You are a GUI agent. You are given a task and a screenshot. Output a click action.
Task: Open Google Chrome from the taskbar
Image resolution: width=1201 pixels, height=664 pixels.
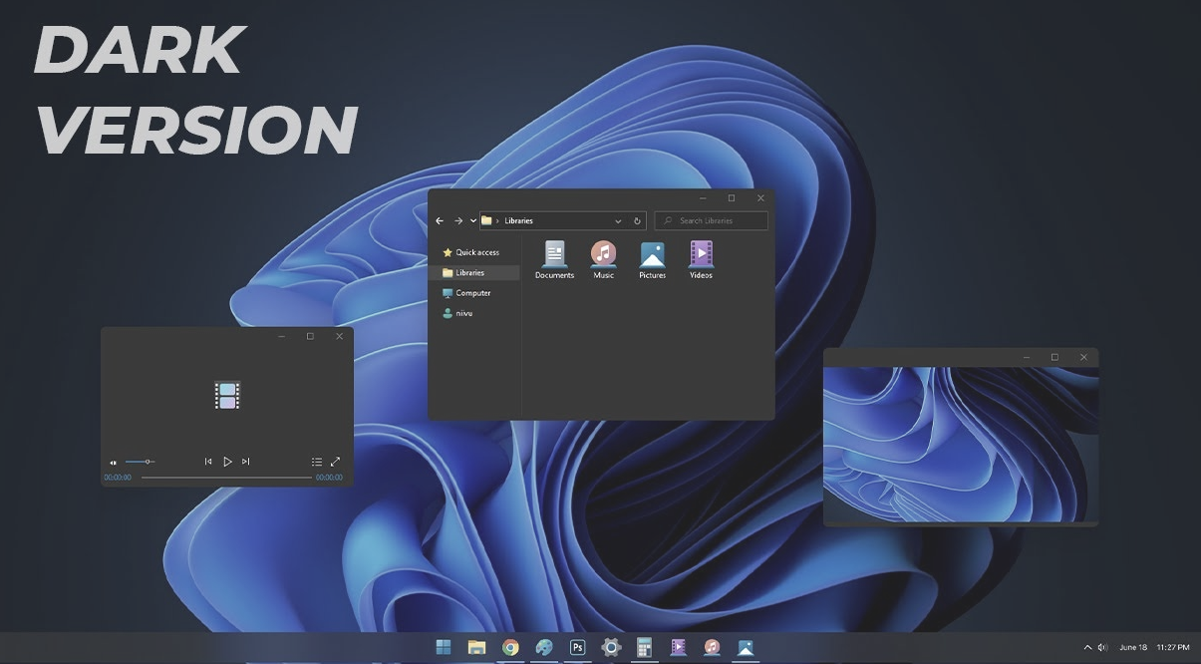[x=510, y=647]
